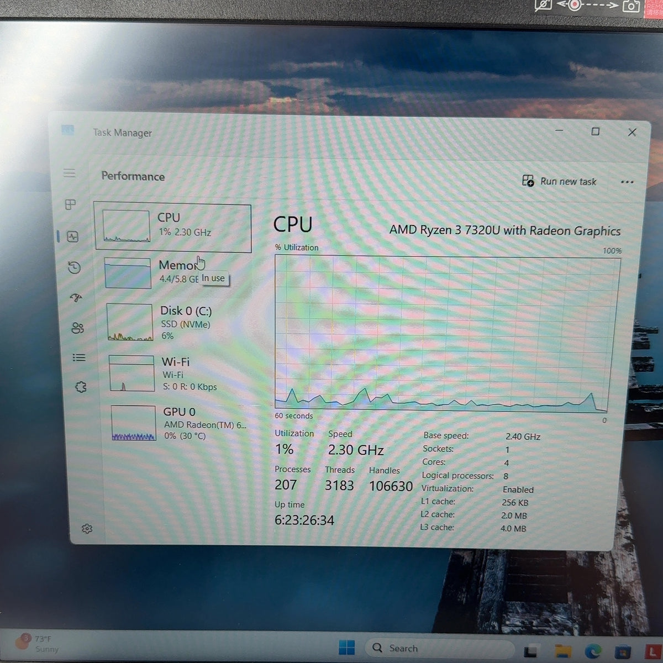Open App history from the sidebar
The height and width of the screenshot is (663, 663).
[x=75, y=268]
